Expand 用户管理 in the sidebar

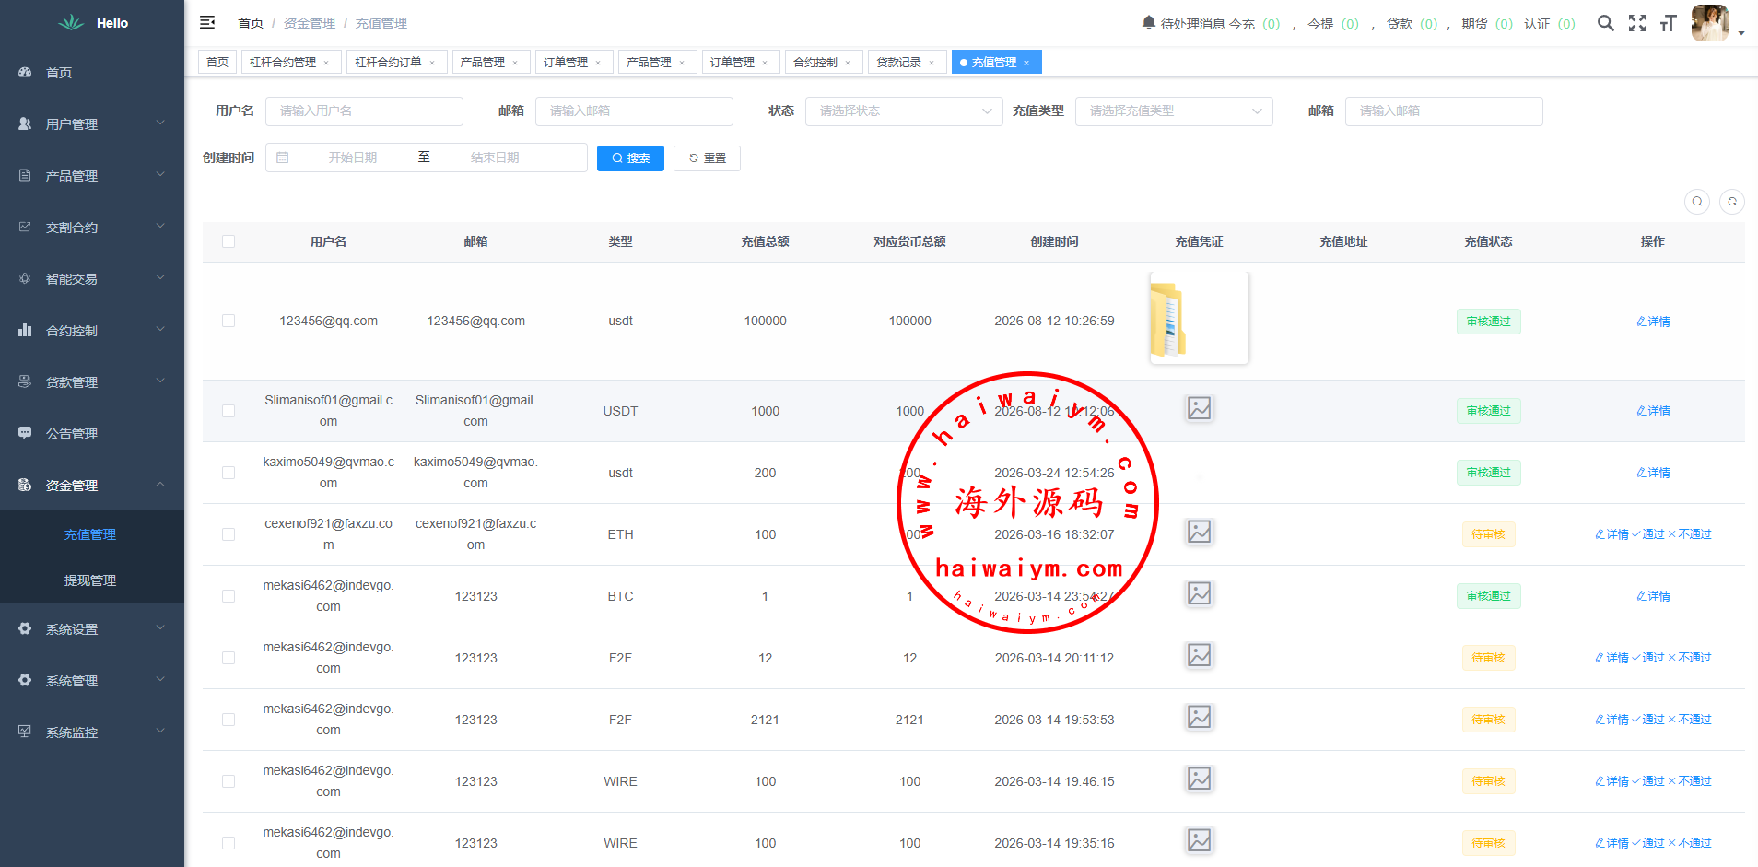[x=92, y=124]
